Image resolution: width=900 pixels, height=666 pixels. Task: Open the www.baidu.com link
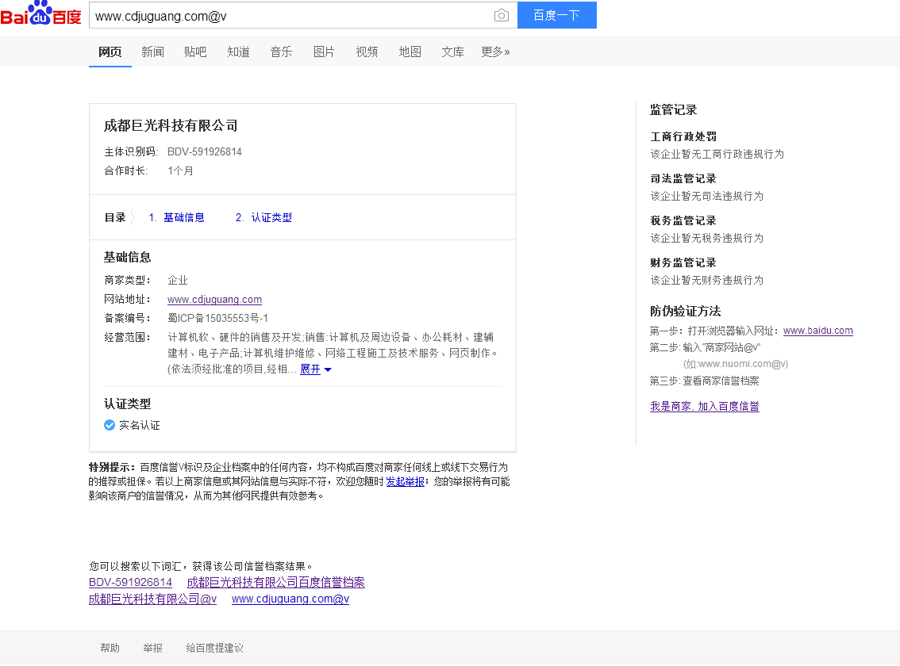click(818, 331)
